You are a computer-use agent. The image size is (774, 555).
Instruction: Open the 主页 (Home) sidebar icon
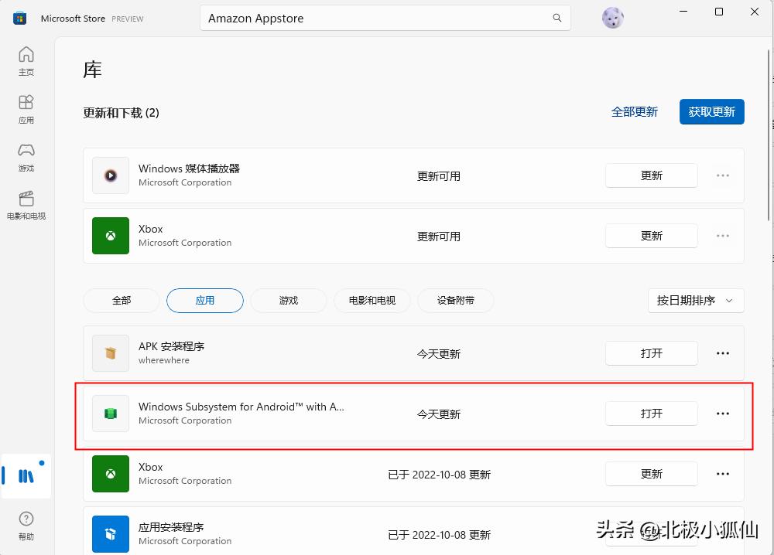point(26,60)
